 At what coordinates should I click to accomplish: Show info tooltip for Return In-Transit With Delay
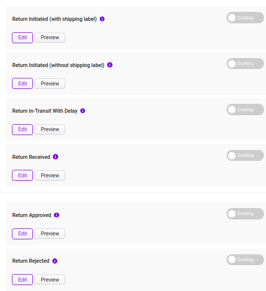tap(83, 111)
